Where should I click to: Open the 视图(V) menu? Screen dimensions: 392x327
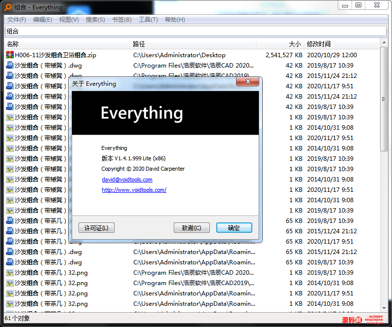[69, 20]
